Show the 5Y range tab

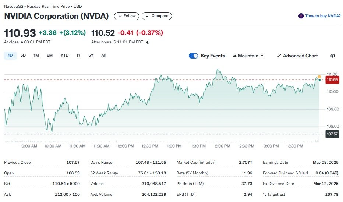click(91, 56)
